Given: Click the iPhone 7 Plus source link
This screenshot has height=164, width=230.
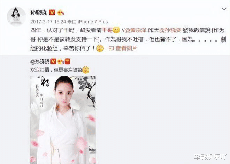Looking at the screenshot, I should point(93,22).
